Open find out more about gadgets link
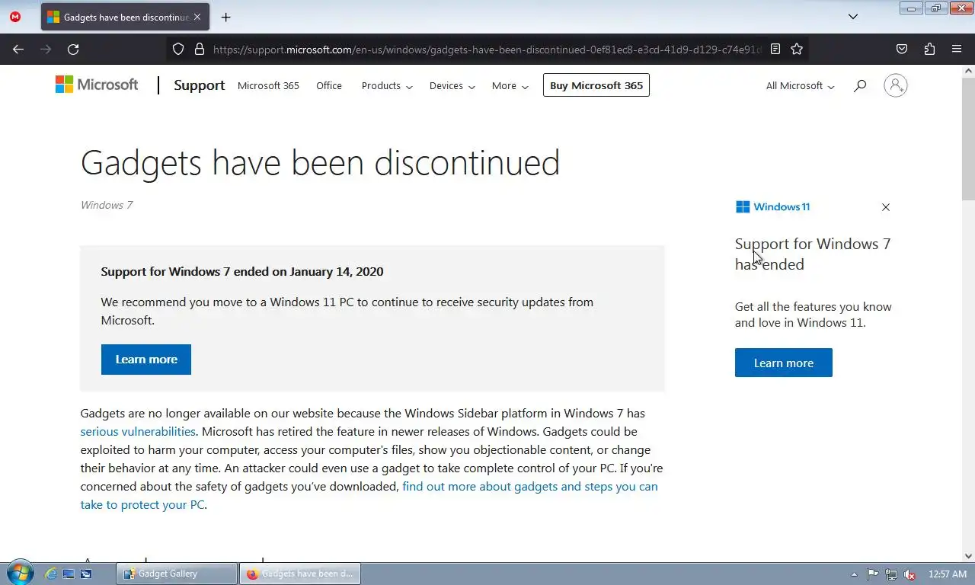 click(530, 486)
